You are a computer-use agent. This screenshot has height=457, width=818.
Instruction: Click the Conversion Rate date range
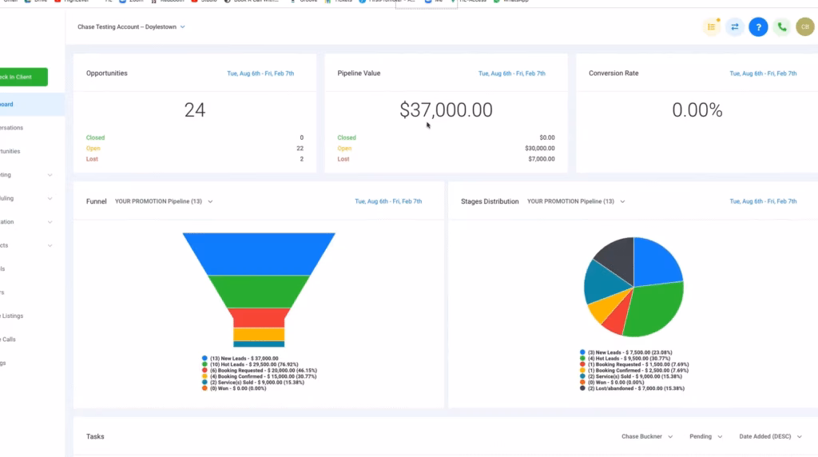763,74
